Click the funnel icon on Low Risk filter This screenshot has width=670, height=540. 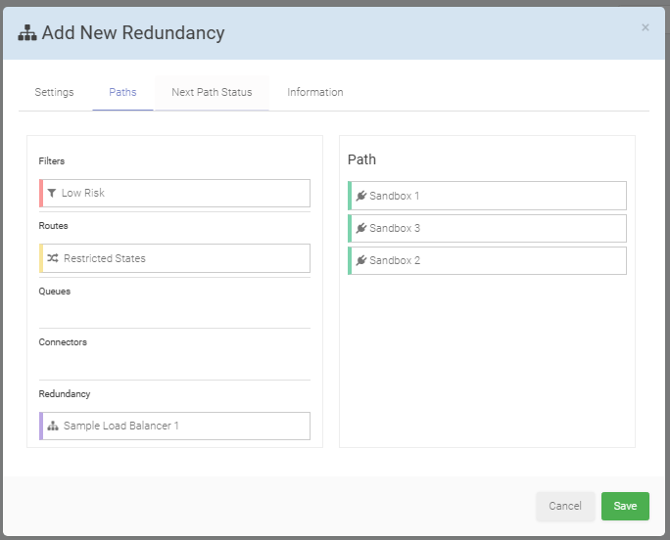pyautogui.click(x=52, y=193)
